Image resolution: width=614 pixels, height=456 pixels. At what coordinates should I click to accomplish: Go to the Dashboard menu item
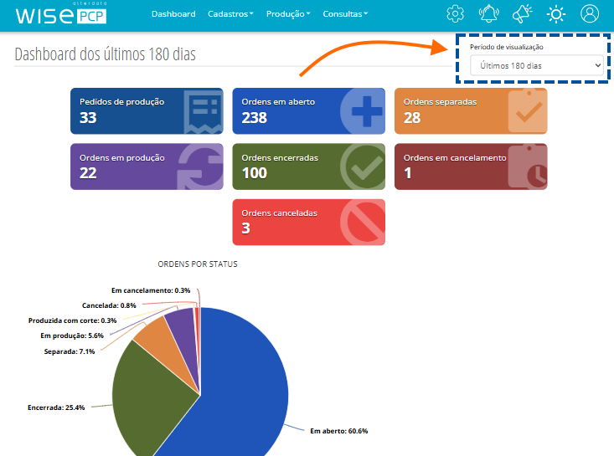pos(173,14)
